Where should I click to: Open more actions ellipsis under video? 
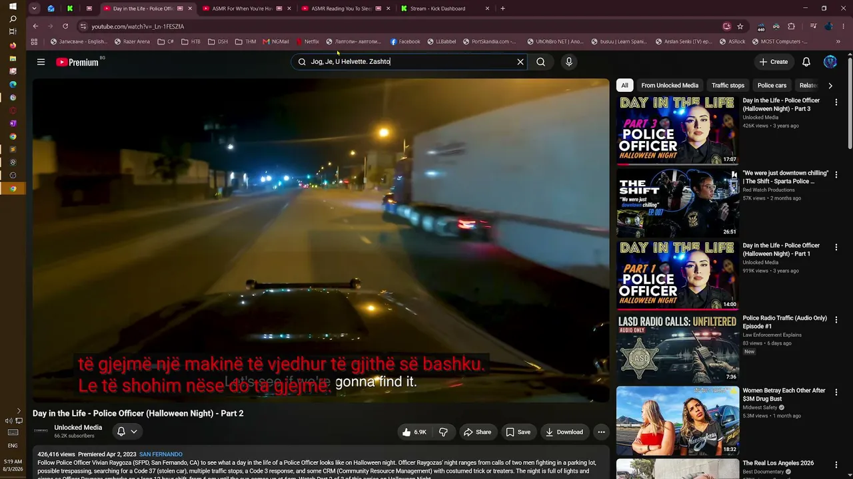601,432
